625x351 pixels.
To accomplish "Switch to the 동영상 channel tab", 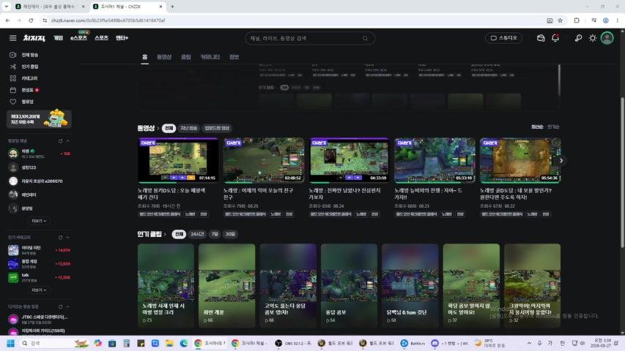I will (x=164, y=57).
